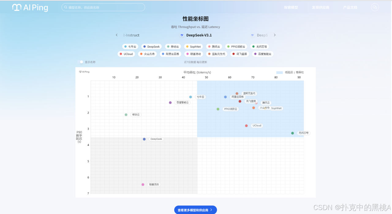Toggle the UCloud legend chip
392x214 pixels.
coord(126,54)
